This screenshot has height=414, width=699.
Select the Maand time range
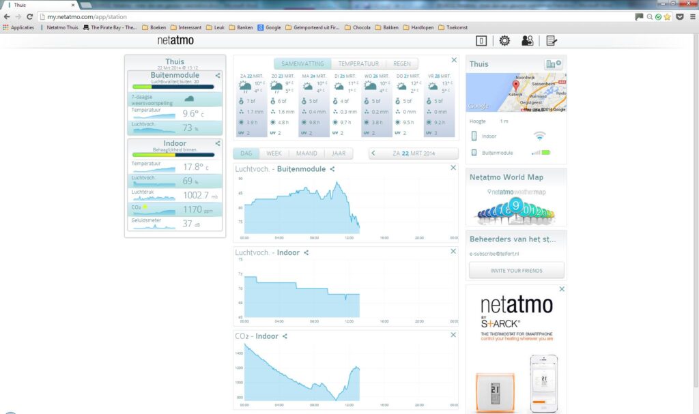coord(306,153)
